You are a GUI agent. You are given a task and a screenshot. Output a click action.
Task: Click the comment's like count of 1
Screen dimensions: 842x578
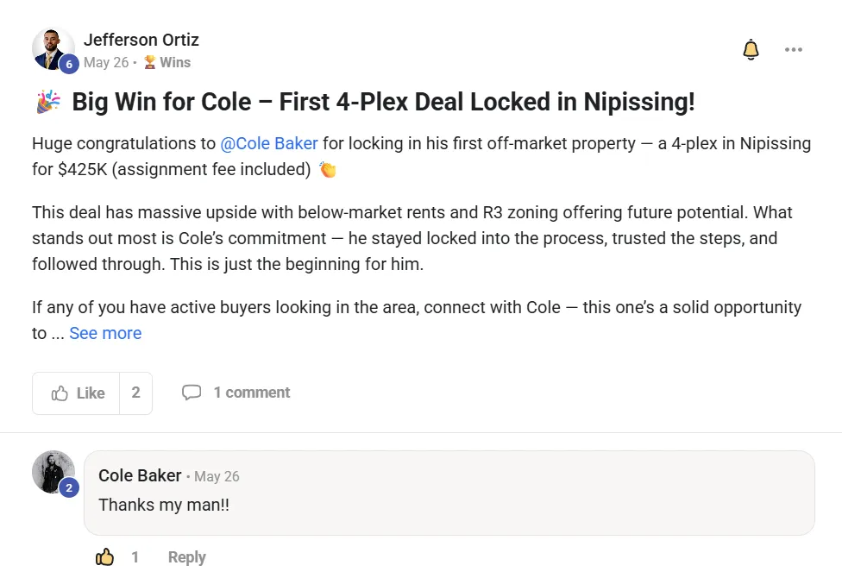(135, 557)
